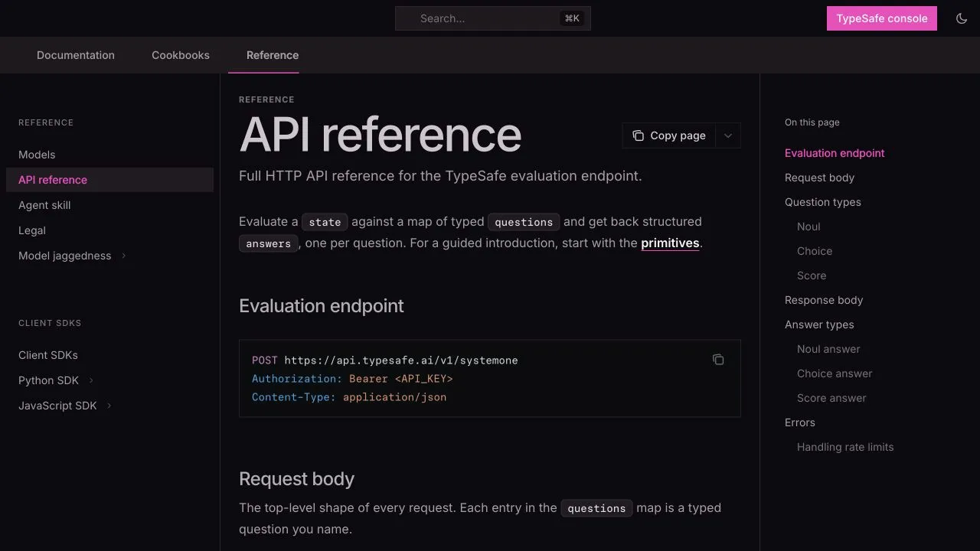This screenshot has width=980, height=551.
Task: Follow the primitives link
Action: point(670,243)
